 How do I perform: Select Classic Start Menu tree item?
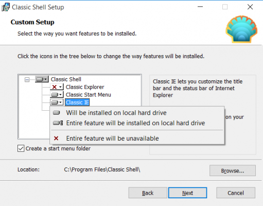(x=89, y=95)
